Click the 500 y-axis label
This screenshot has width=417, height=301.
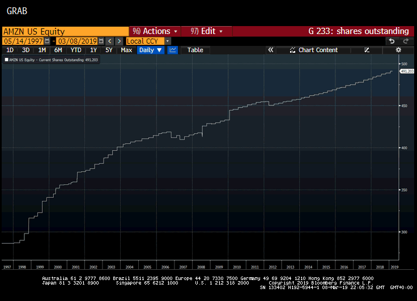pyautogui.click(x=404, y=64)
